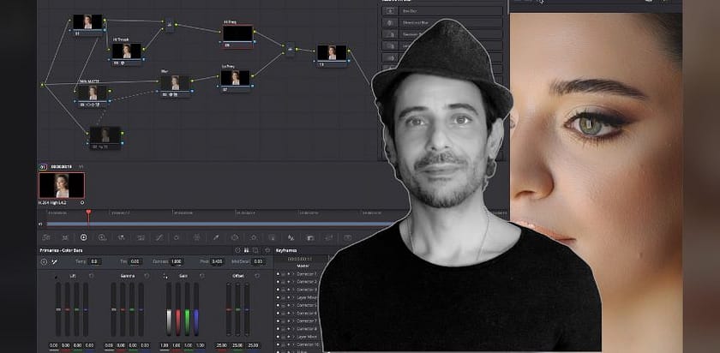This screenshot has width=720, height=353.
Task: Open the RGB Mixer palette
Action: (121, 237)
